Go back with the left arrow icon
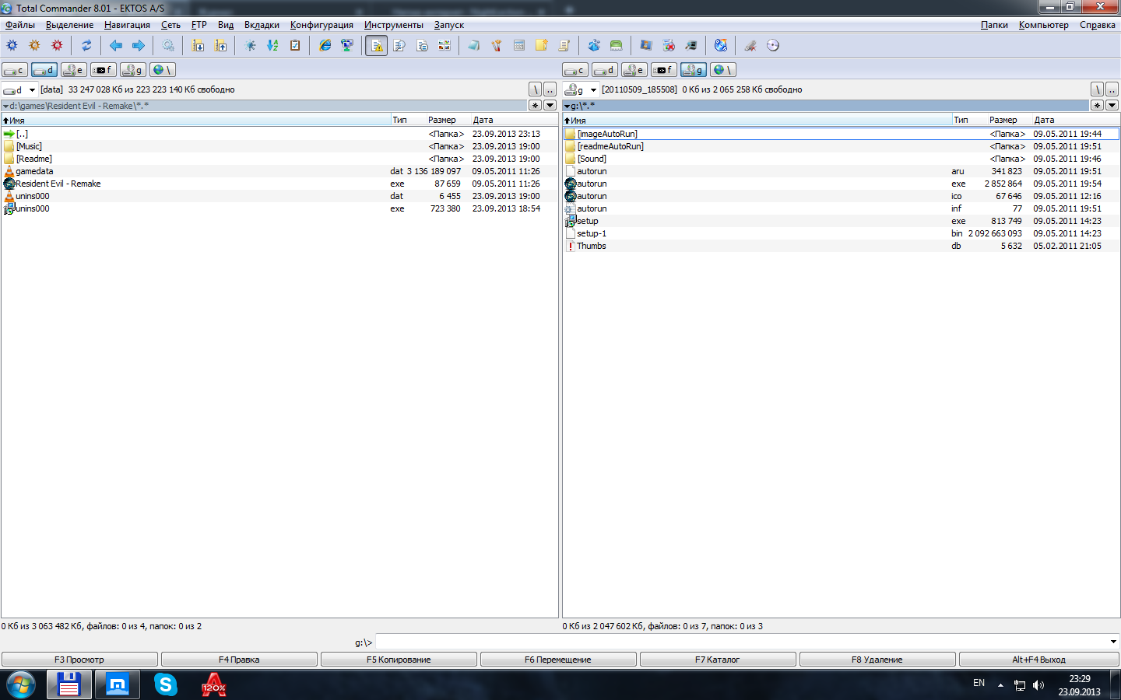1121x700 pixels. [116, 45]
